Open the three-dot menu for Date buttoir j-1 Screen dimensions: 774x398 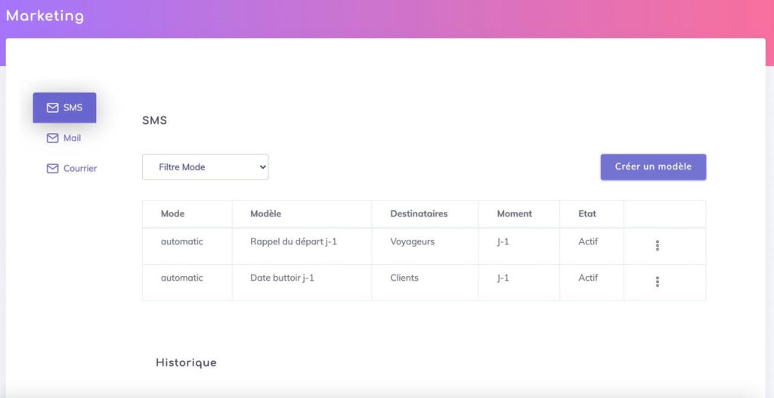(x=657, y=281)
